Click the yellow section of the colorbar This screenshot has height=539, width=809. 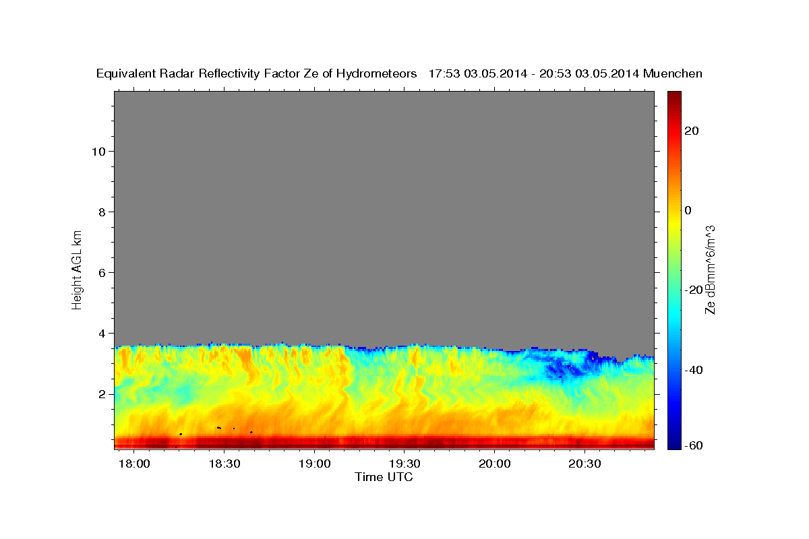[673, 222]
